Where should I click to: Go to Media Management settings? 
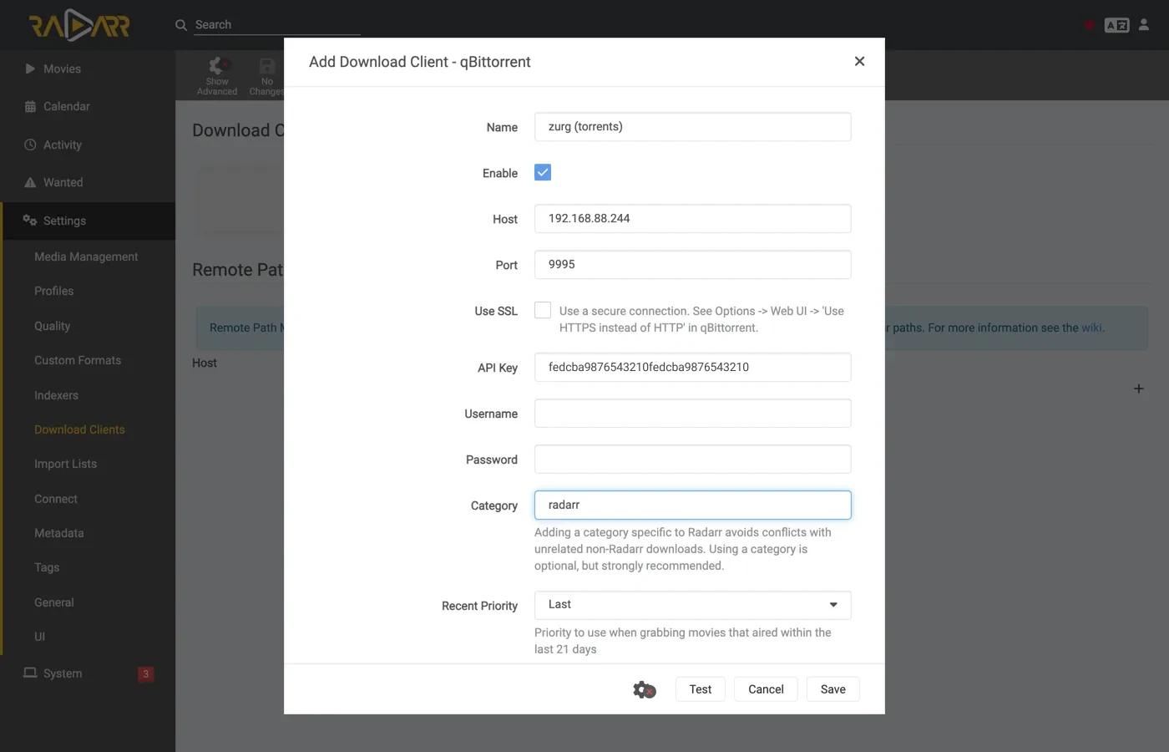coord(86,257)
